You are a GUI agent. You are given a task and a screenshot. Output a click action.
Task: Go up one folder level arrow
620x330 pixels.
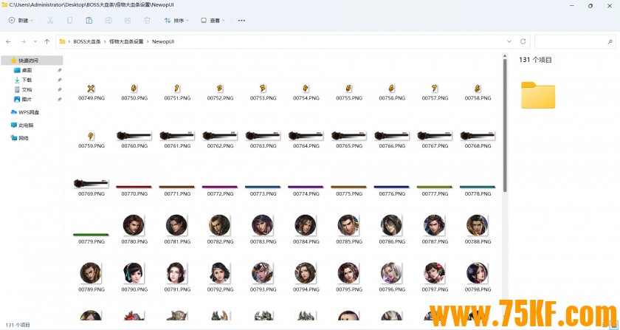47,41
